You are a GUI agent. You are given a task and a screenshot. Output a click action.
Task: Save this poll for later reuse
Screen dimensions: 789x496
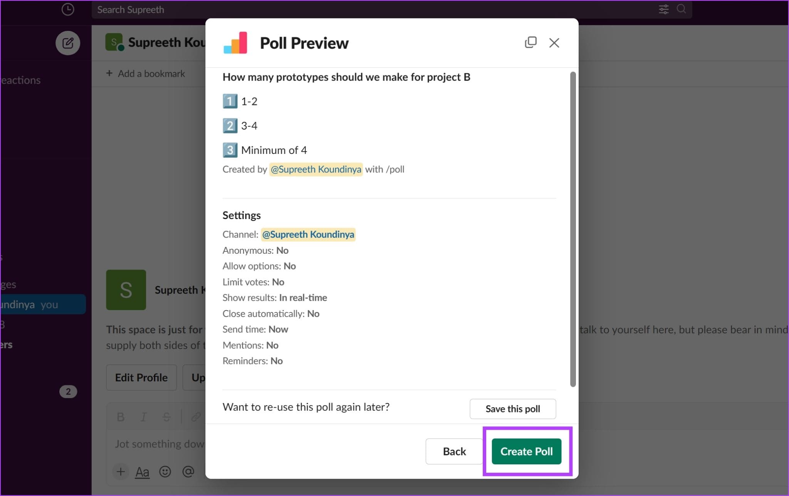(513, 409)
